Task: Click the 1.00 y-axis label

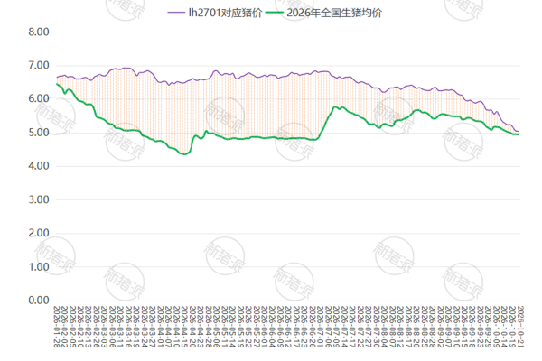Action: tap(39, 267)
